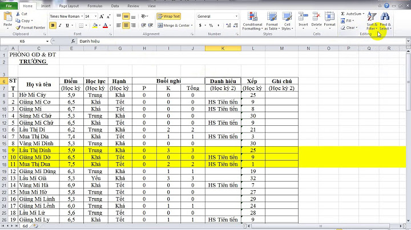This screenshot has height=230, width=411.
Task: Increase decimal places
Action: pos(228,26)
